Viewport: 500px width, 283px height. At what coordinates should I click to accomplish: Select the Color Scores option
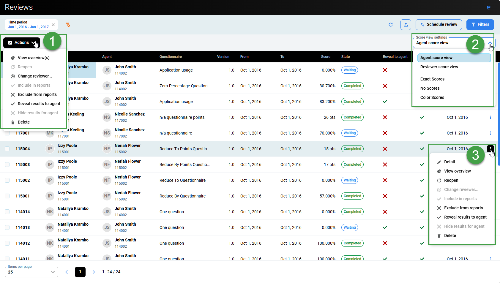[432, 97]
